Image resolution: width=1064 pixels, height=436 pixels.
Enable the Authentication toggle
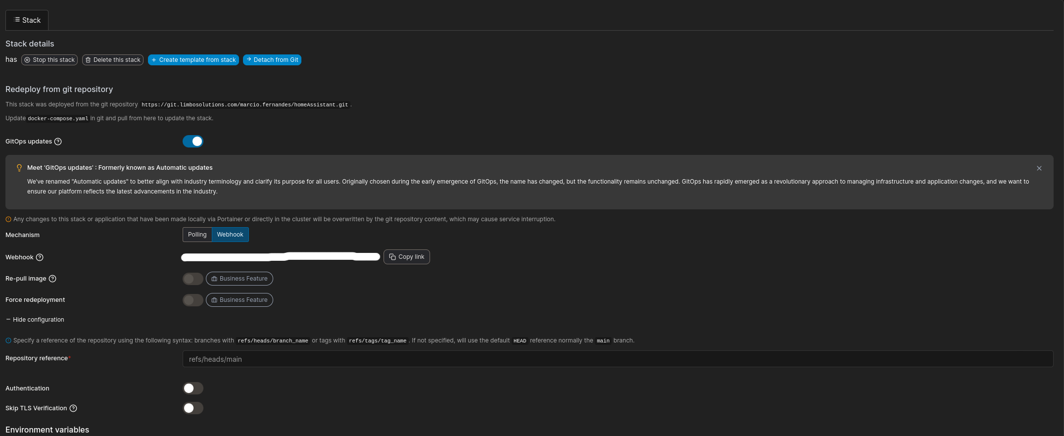pyautogui.click(x=193, y=388)
